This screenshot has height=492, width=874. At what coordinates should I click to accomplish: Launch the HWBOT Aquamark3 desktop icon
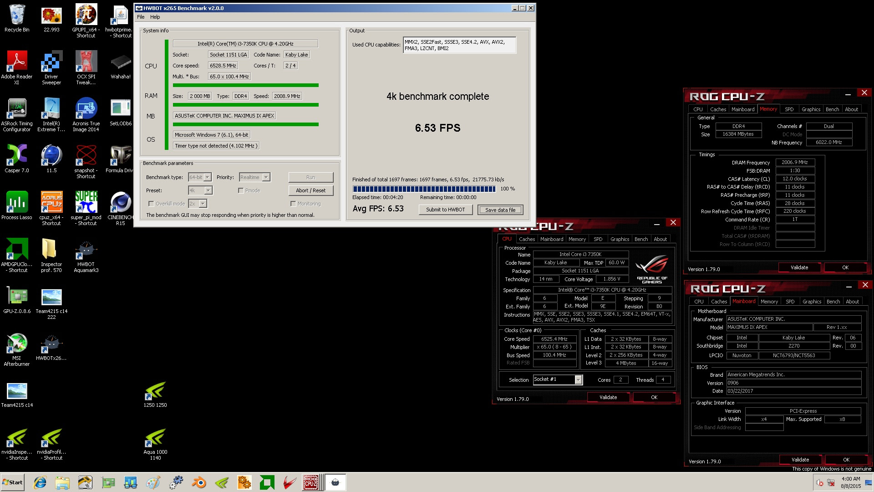pos(86,255)
